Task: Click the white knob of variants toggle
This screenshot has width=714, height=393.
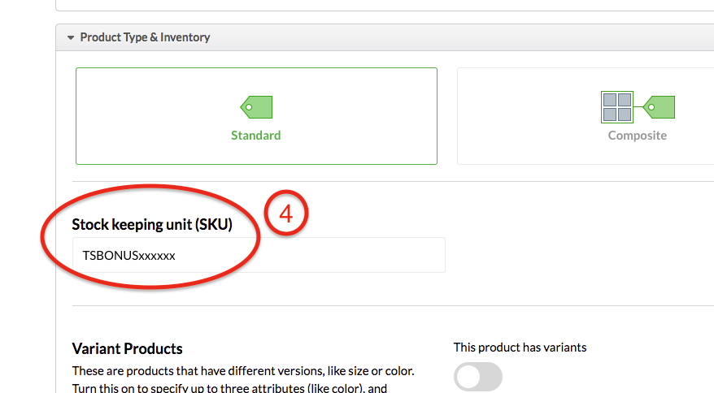Action: [x=468, y=377]
